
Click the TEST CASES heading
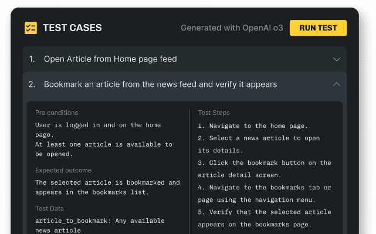pyautogui.click(x=72, y=28)
